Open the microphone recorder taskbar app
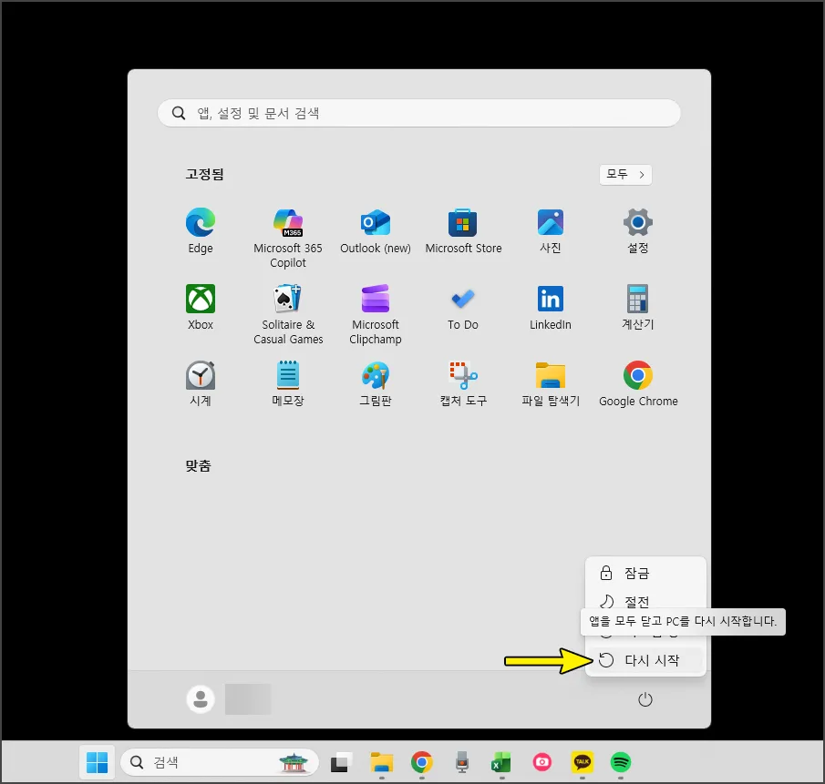This screenshot has height=784, width=825. pos(462,762)
